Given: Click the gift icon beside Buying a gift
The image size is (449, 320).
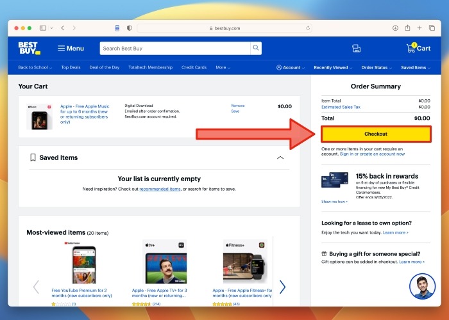Looking at the screenshot, I should 324,253.
